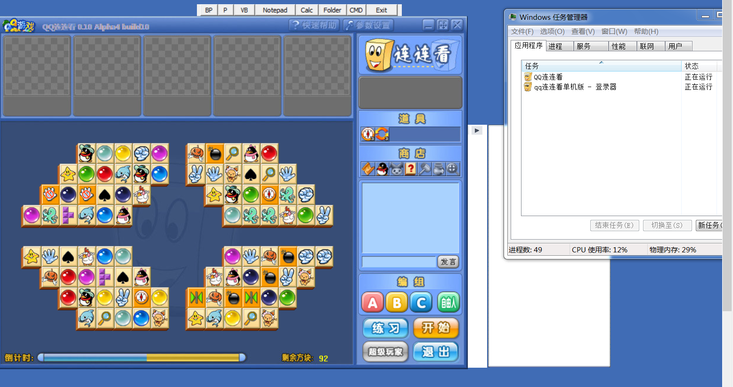Click the small play arrow button
733x387 pixels.
[x=477, y=130]
